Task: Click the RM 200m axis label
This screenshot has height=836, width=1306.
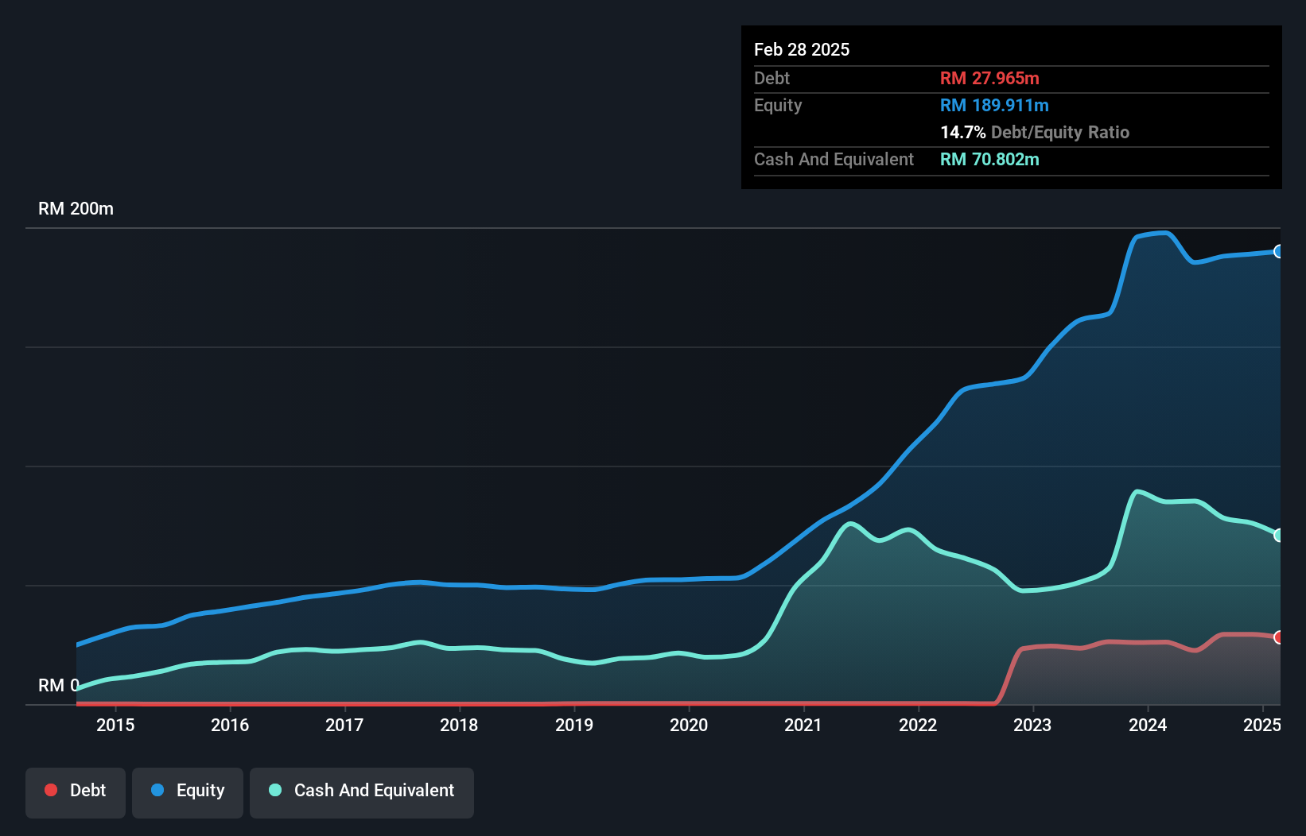Action: (76, 208)
